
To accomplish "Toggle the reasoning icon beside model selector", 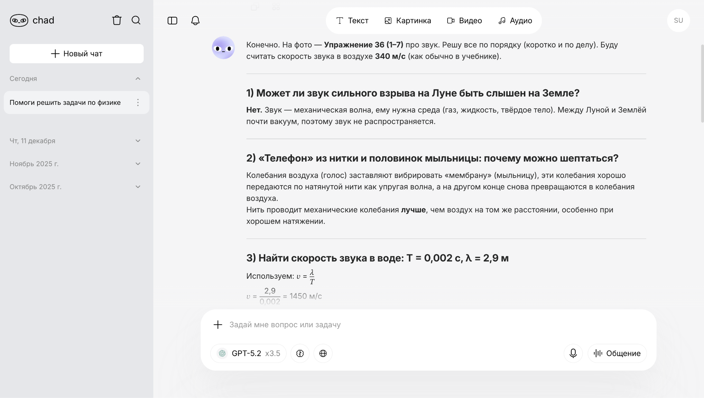I will point(300,353).
